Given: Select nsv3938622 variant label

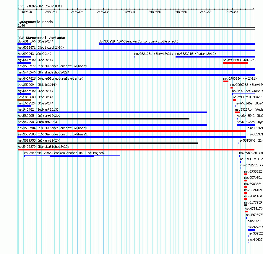Looking at the screenshot, I should tap(253, 171).
